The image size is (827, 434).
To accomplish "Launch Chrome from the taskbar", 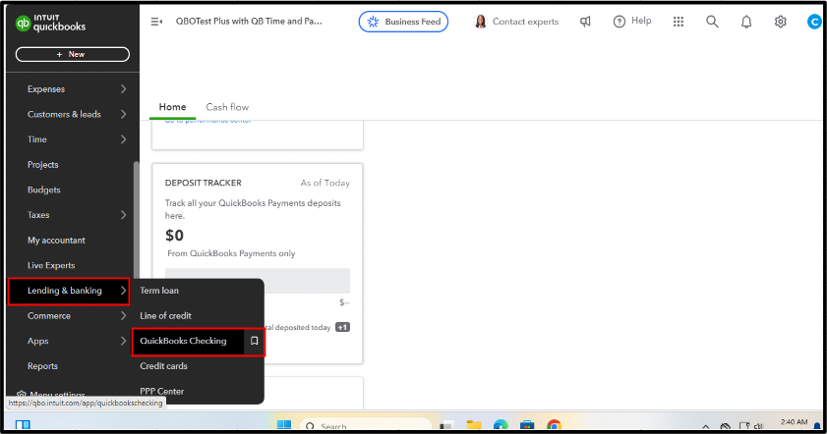I will [554, 425].
